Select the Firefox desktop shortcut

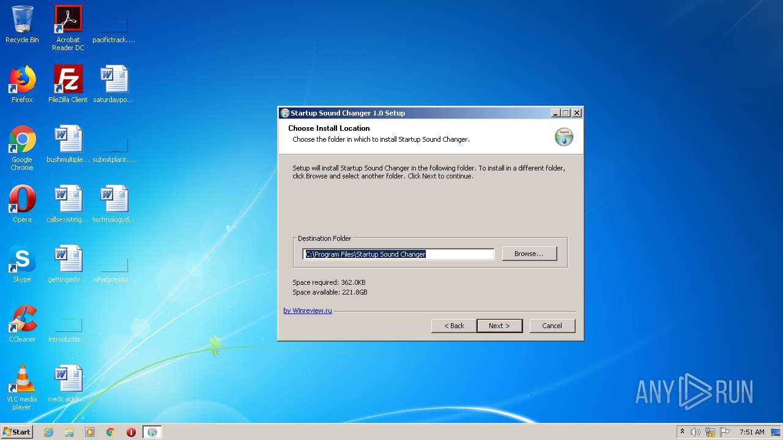click(22, 84)
